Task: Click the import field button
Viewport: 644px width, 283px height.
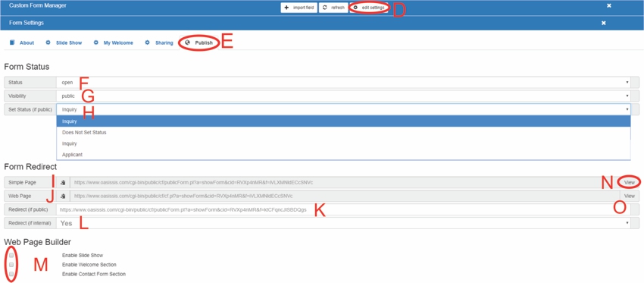Action: [x=299, y=8]
